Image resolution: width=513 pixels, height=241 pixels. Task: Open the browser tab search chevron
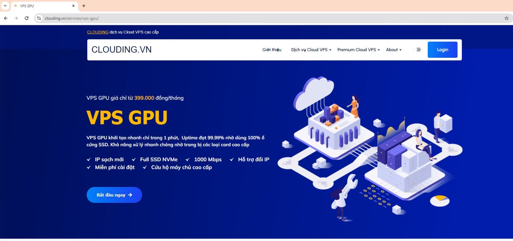5,6
